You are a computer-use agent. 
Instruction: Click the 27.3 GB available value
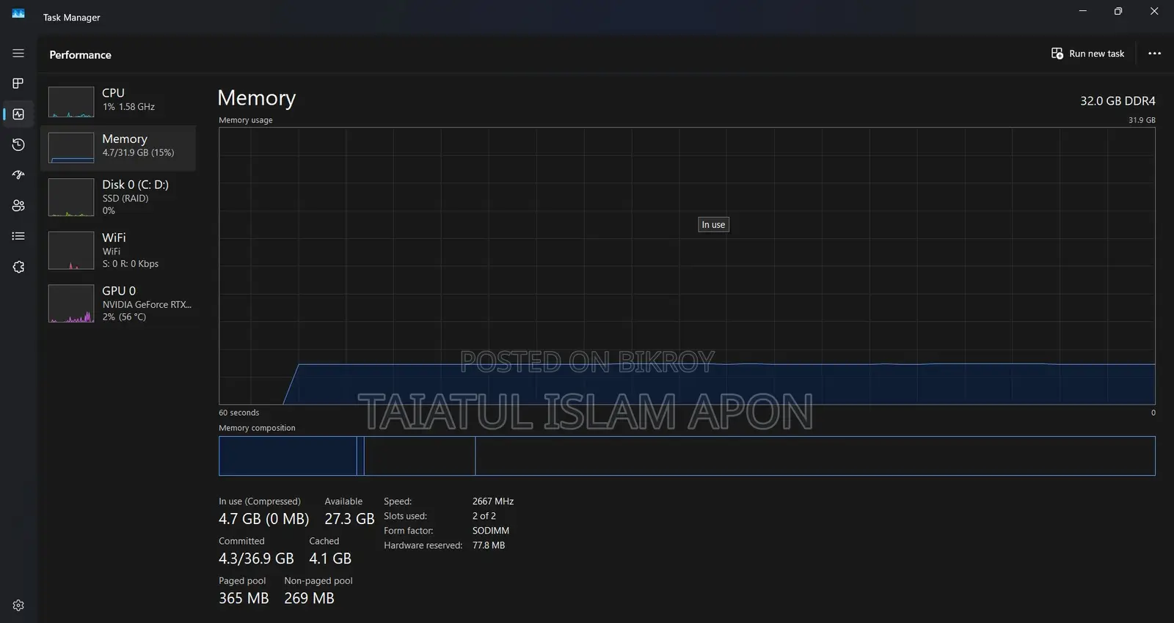pos(349,519)
